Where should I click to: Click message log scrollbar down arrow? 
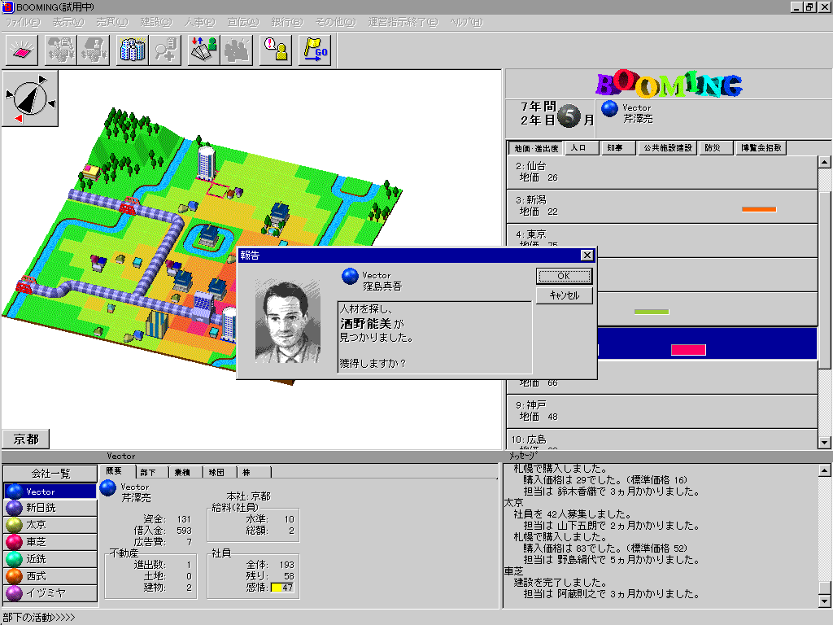pyautogui.click(x=824, y=601)
